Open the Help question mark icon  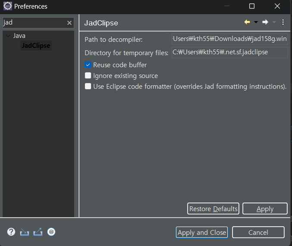click(11, 232)
